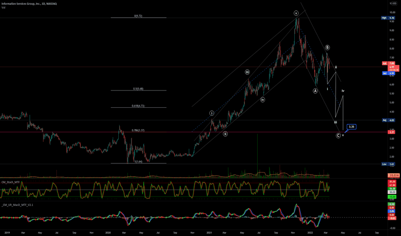Click the Bid 6.95 price label
Viewport: 401px width, 236px height.
tap(388, 73)
